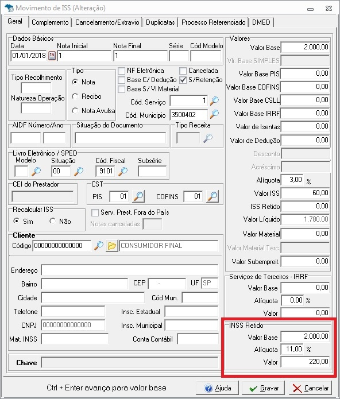Open Cód. Município lookup magnifier
The width and height of the screenshot is (340, 399).
[x=214, y=114]
